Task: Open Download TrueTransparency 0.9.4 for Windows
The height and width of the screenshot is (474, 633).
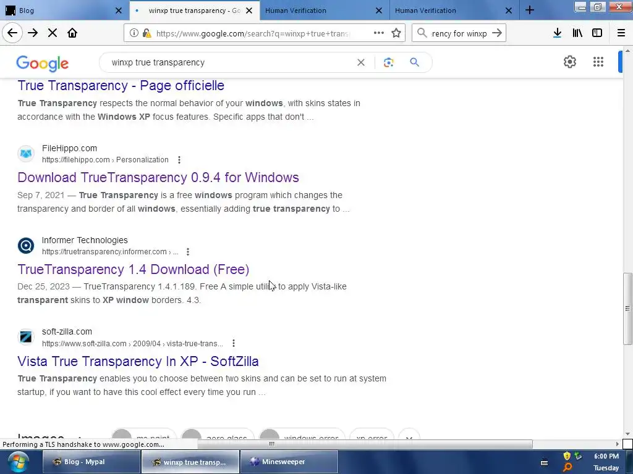Action: pos(158,177)
